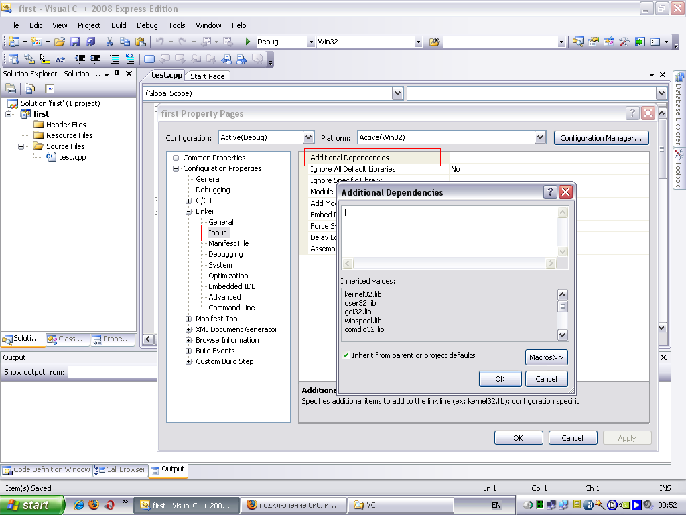Switch to the Start Page tab
Screen dimensions: 686x515
coord(207,76)
